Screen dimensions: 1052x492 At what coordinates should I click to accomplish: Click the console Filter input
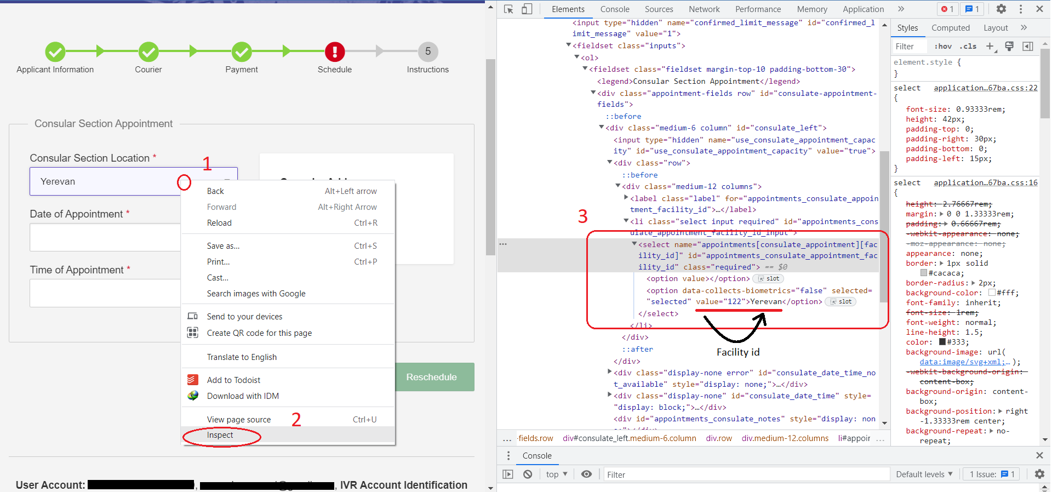(746, 474)
